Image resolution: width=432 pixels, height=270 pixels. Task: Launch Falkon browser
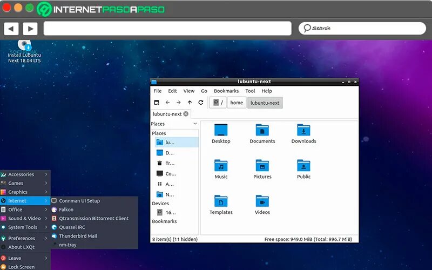(x=94, y=210)
